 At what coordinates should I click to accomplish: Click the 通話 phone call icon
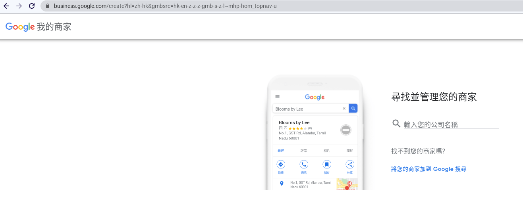(304, 164)
